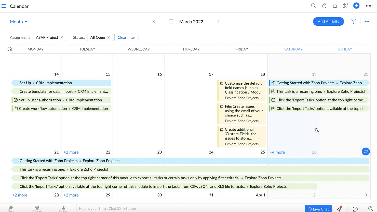Expand the Month view dropdown
The width and height of the screenshot is (377, 212).
point(18,22)
